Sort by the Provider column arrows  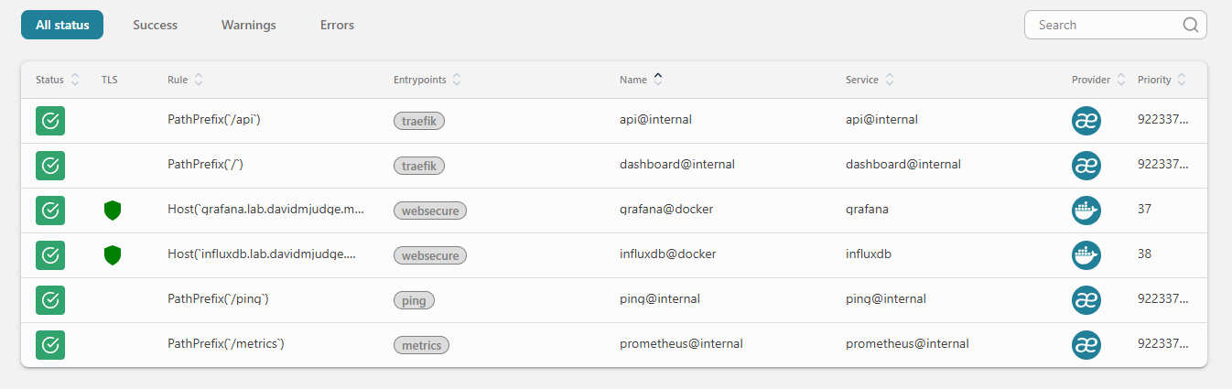click(1121, 80)
